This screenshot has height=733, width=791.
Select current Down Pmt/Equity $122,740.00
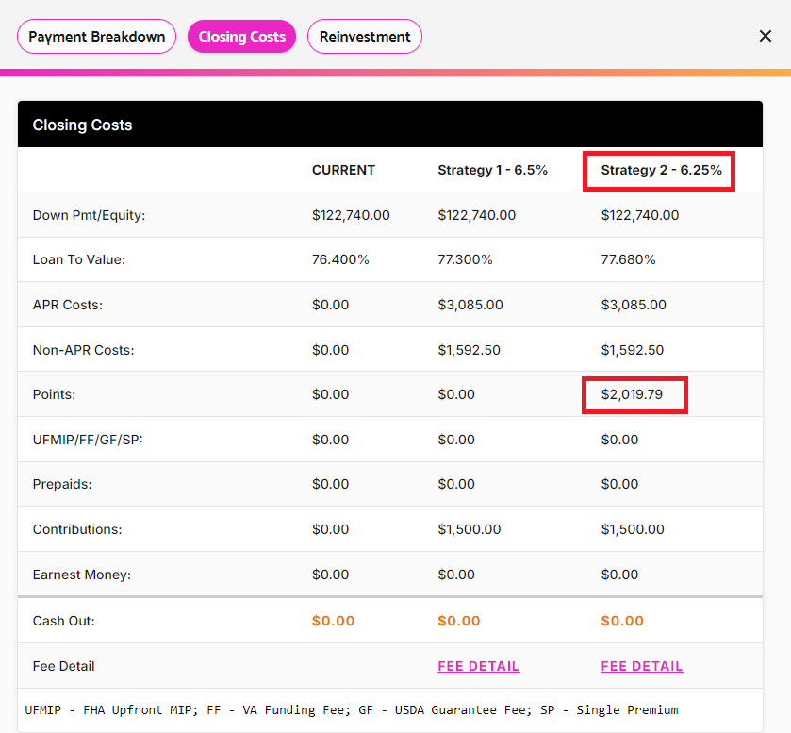(351, 215)
